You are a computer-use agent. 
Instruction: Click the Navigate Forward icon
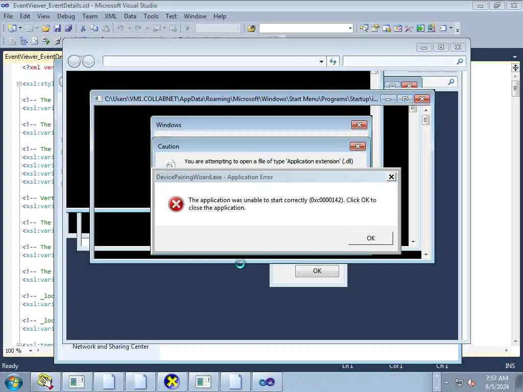[x=173, y=29]
